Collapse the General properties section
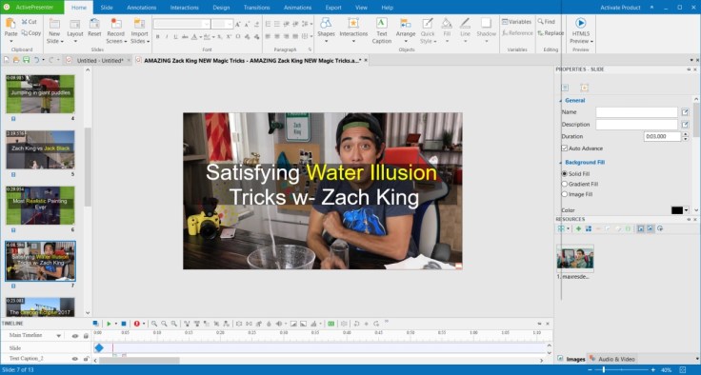 coord(561,101)
